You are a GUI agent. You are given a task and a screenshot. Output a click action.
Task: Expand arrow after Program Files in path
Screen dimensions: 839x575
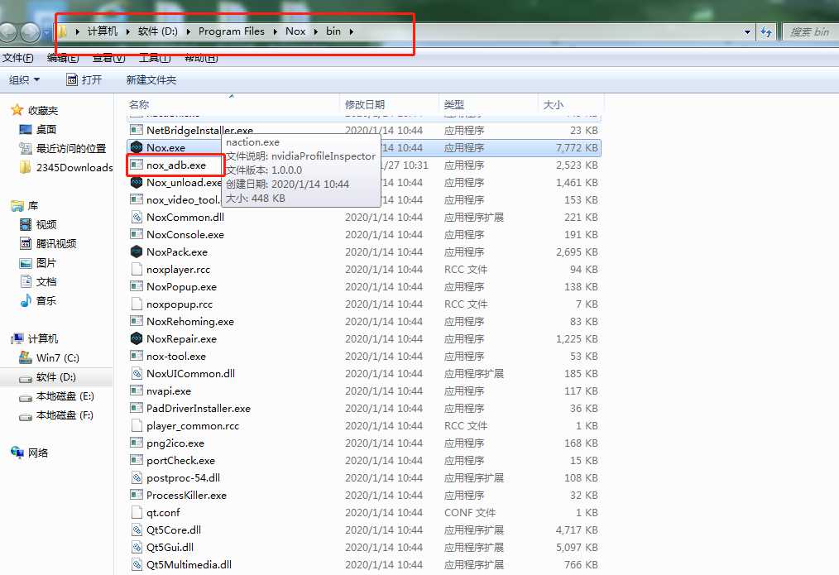click(x=275, y=31)
